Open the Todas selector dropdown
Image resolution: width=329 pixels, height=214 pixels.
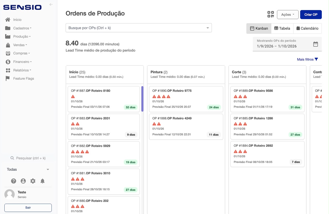(28, 169)
